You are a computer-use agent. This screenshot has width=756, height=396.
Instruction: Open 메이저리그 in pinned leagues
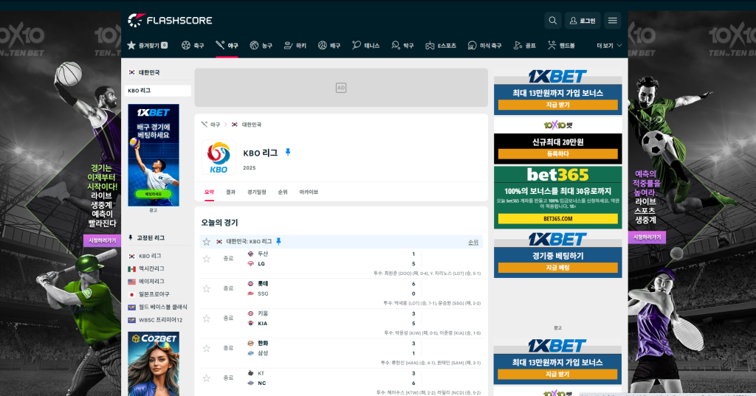pyautogui.click(x=151, y=282)
